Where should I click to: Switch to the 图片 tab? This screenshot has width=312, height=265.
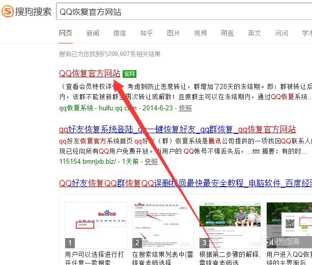pos(174,33)
